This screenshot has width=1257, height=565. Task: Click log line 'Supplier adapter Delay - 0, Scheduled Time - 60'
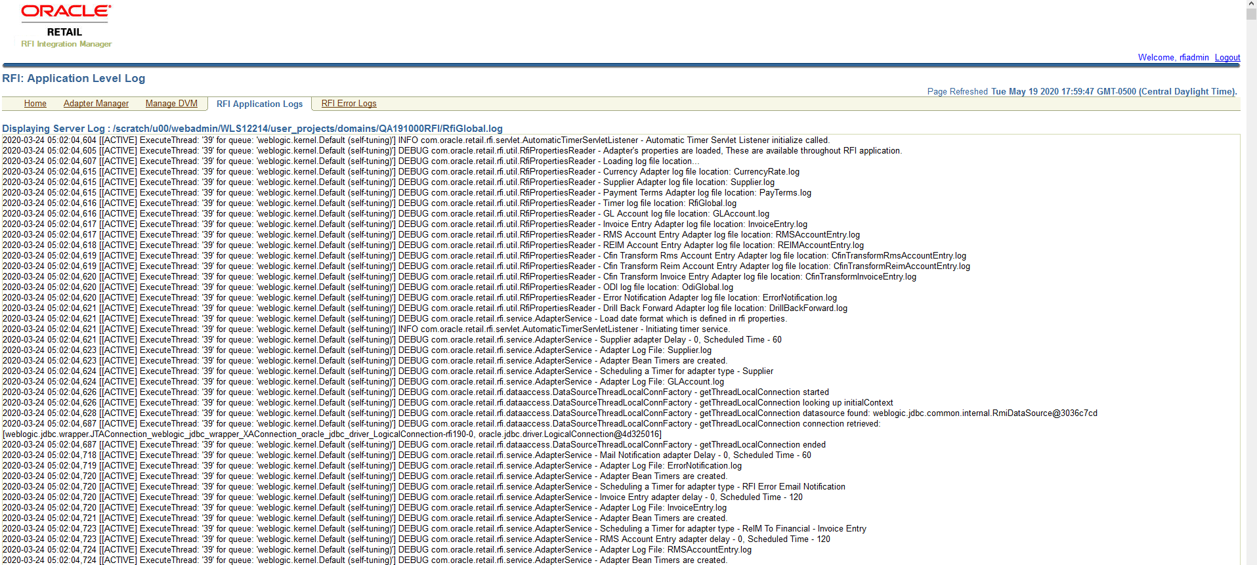pos(392,340)
